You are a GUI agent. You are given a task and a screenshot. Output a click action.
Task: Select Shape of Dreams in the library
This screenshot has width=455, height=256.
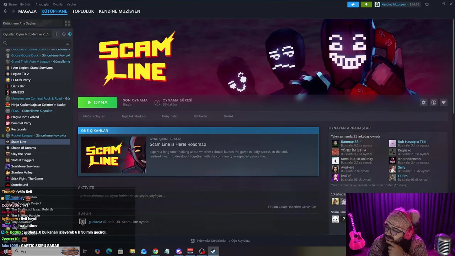coord(23,148)
